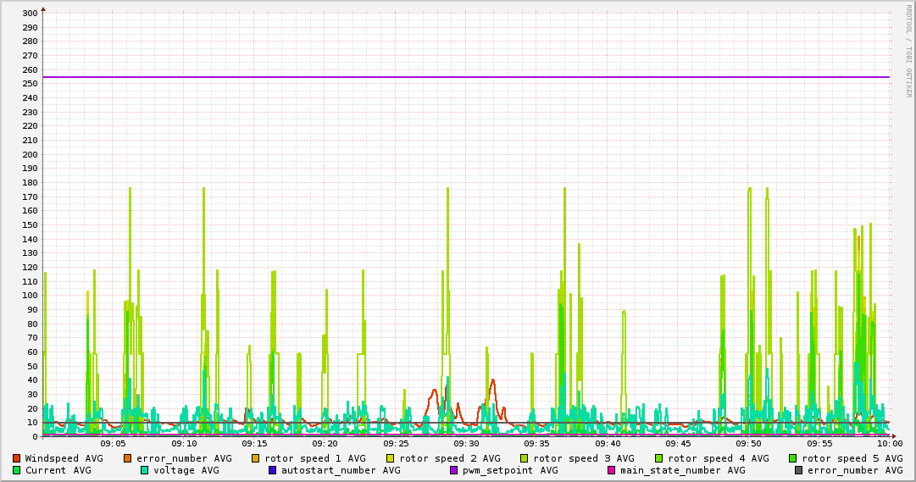Select the rotor speed 5 AVG swatch
The height and width of the screenshot is (482, 916).
[793, 458]
